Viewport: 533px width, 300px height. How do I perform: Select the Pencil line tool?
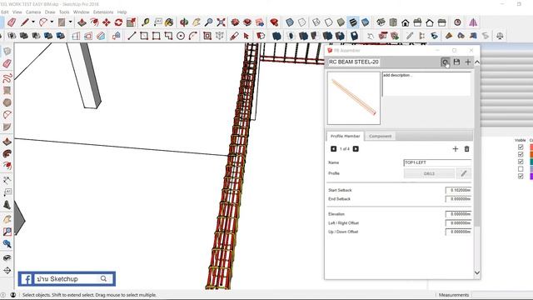pos(24,22)
